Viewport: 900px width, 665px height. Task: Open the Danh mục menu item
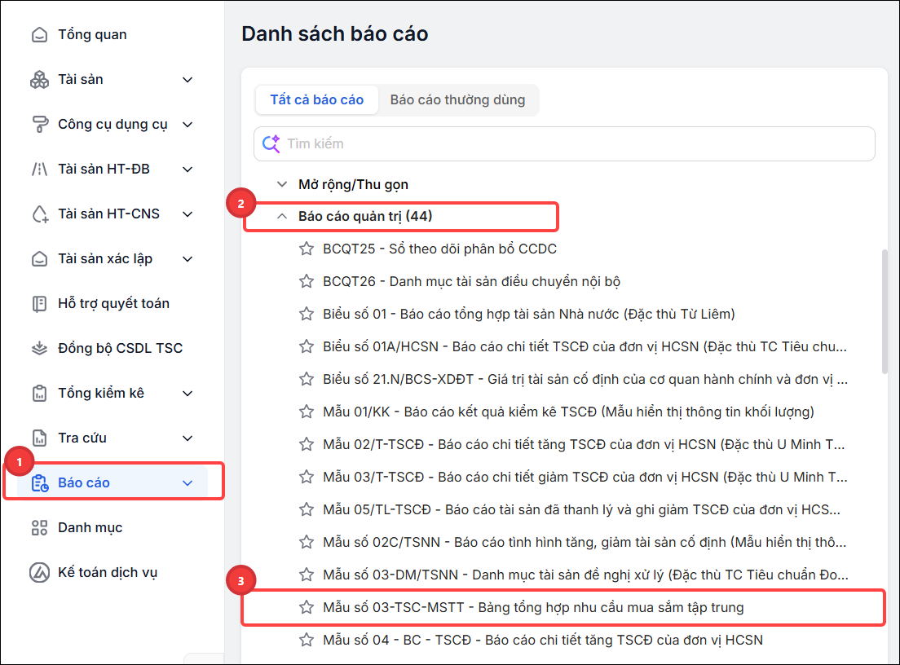tap(90, 528)
